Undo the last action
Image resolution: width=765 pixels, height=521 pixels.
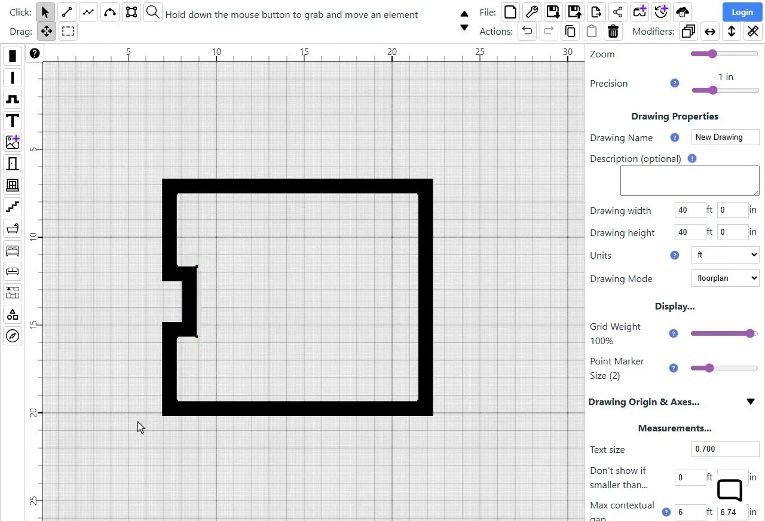tap(527, 31)
